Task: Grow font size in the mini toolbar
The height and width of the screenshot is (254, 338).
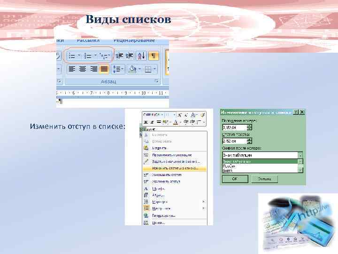Action: point(179,115)
